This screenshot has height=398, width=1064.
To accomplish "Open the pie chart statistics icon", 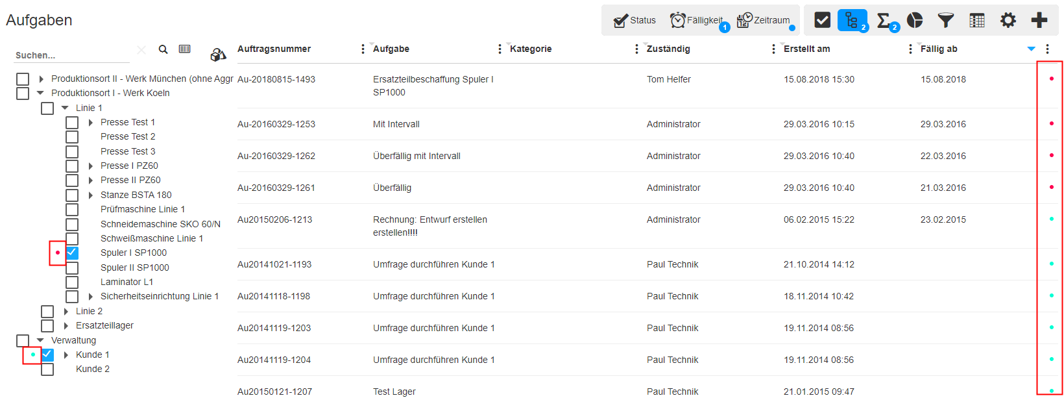I will click(915, 20).
